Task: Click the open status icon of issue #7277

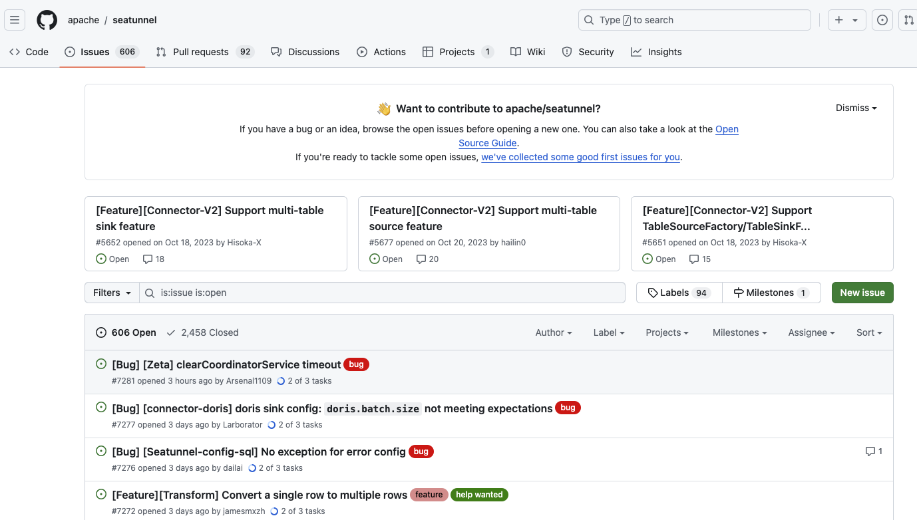Action: (x=101, y=408)
